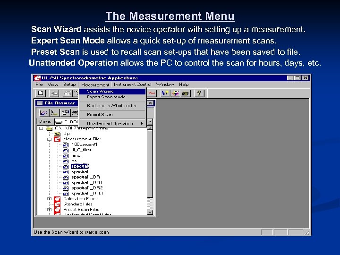The image size is (340, 255).
Task: Click the red waveform scan toolbar icon
Action: pos(152,93)
